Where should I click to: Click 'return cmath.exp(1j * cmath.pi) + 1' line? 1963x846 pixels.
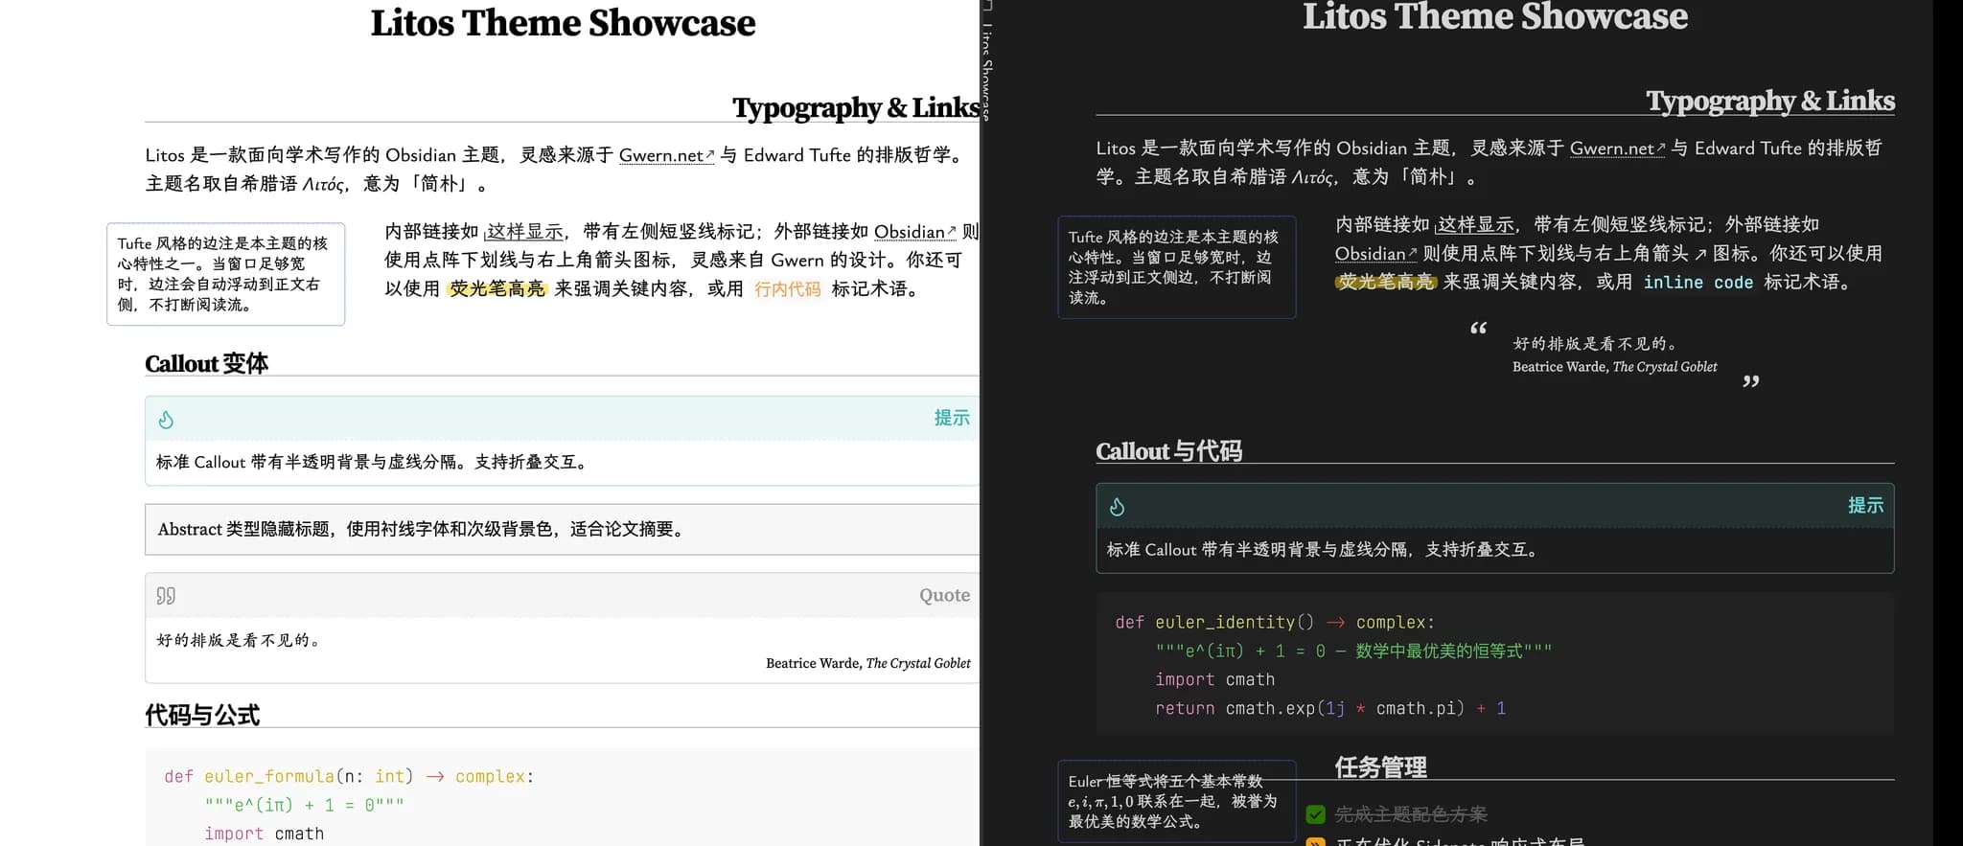tap(1330, 709)
